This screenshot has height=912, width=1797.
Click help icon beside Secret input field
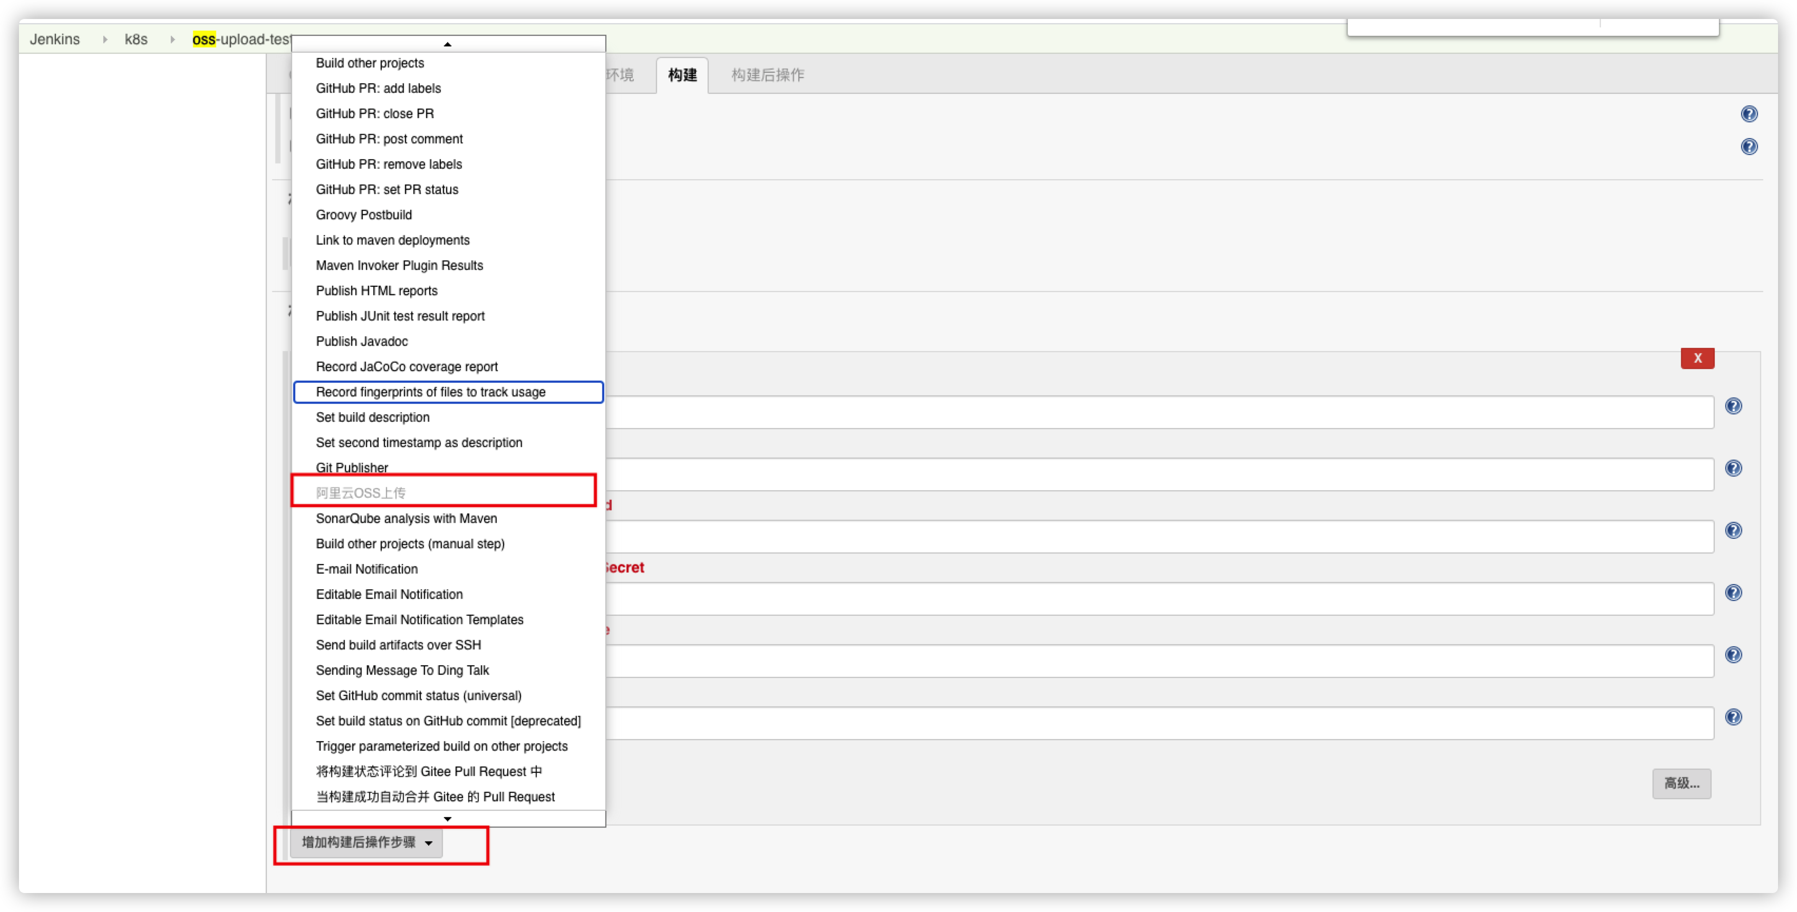coord(1734,593)
